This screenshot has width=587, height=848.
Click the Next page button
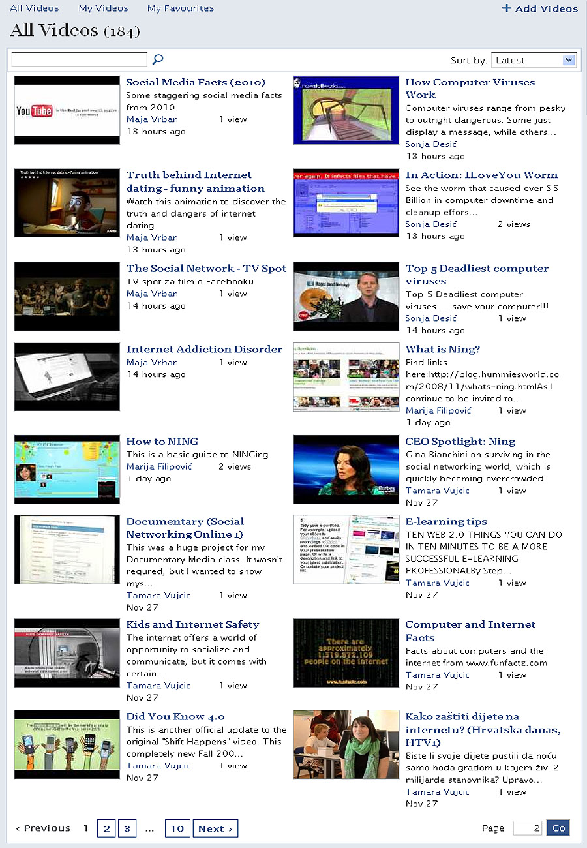[x=215, y=828]
